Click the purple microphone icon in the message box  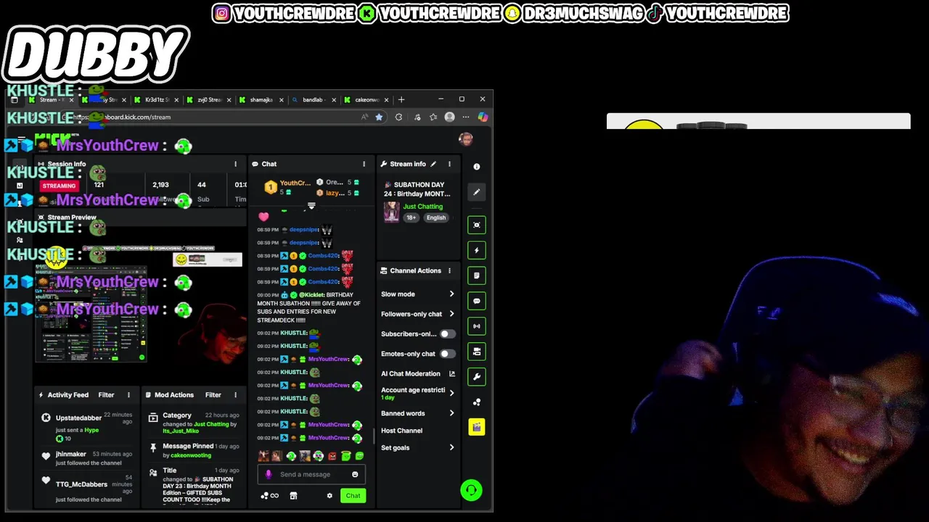(x=268, y=474)
